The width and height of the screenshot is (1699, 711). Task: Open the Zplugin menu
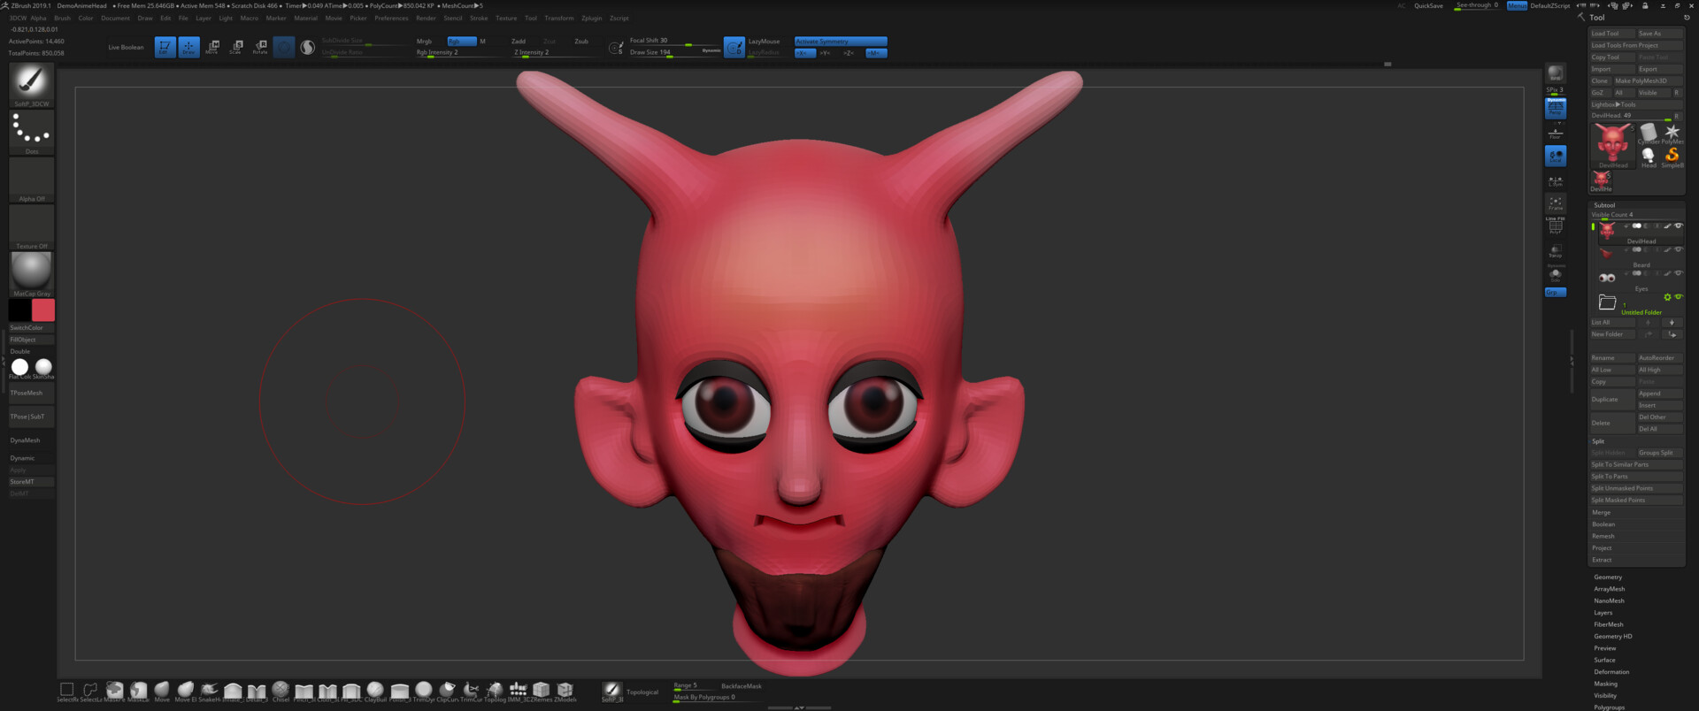click(591, 18)
